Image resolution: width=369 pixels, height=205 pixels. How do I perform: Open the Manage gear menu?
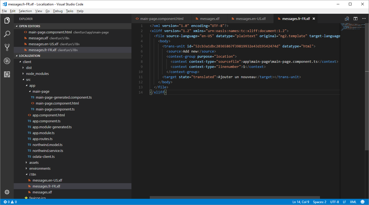(7, 192)
